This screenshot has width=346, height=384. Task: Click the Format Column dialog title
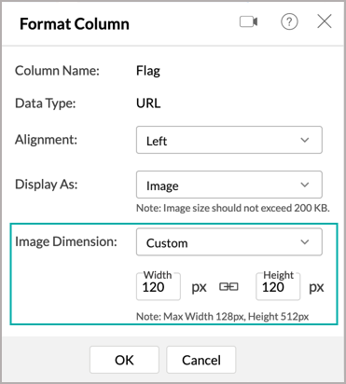75,24
